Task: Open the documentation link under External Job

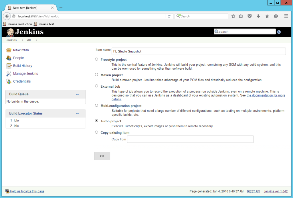Action: pyautogui.click(x=266, y=95)
